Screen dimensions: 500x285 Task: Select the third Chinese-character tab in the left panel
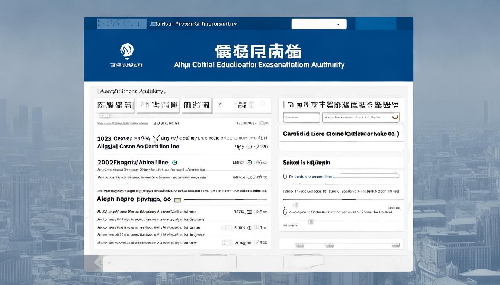pyautogui.click(x=197, y=105)
